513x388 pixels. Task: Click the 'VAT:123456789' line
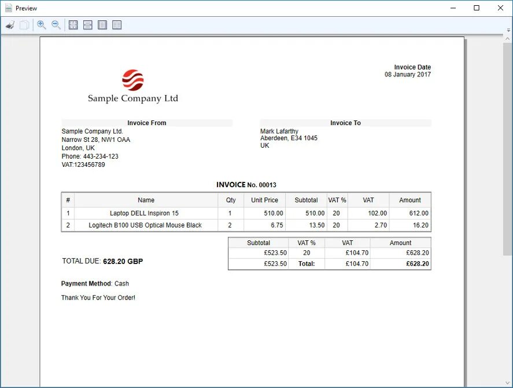point(83,164)
